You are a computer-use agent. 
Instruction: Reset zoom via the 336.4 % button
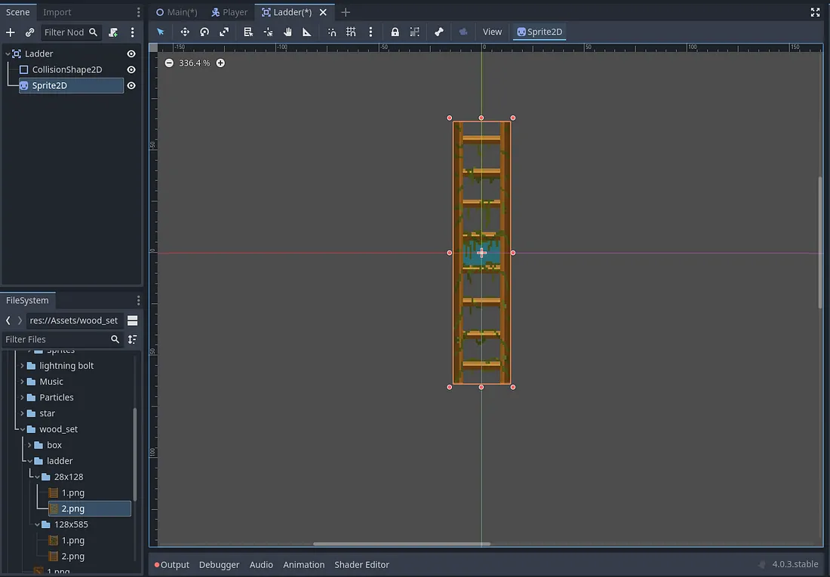point(194,63)
